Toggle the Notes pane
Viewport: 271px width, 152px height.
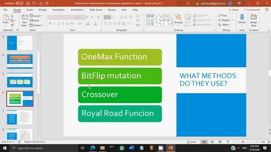tap(192, 142)
